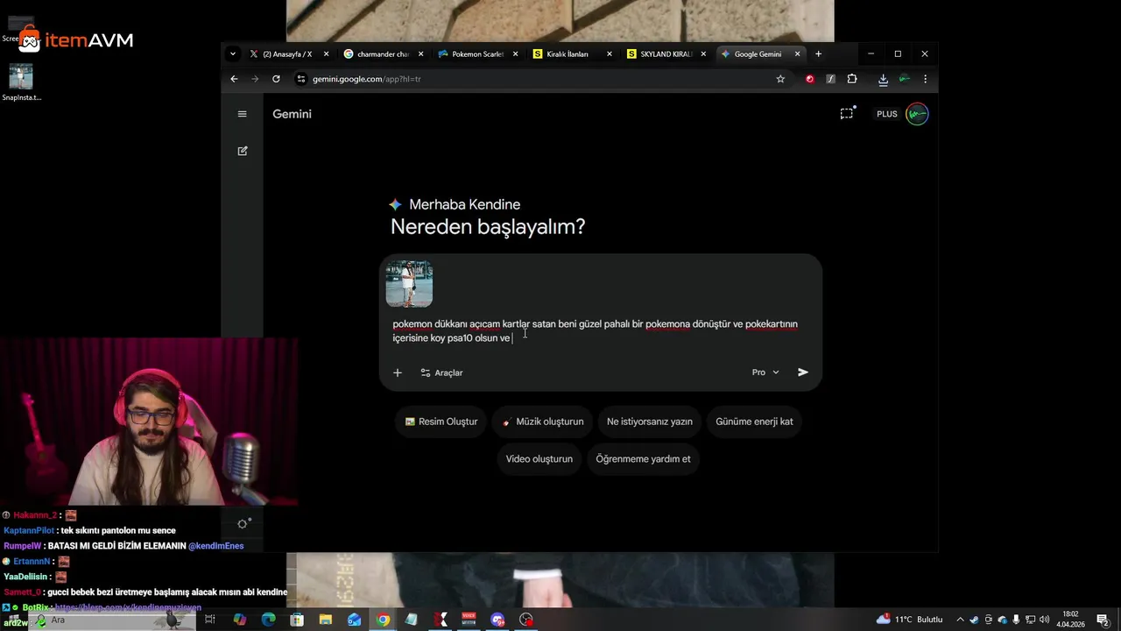Open the 11°C Bulutlu weather widget
This screenshot has height=631, width=1121.
coord(908,620)
